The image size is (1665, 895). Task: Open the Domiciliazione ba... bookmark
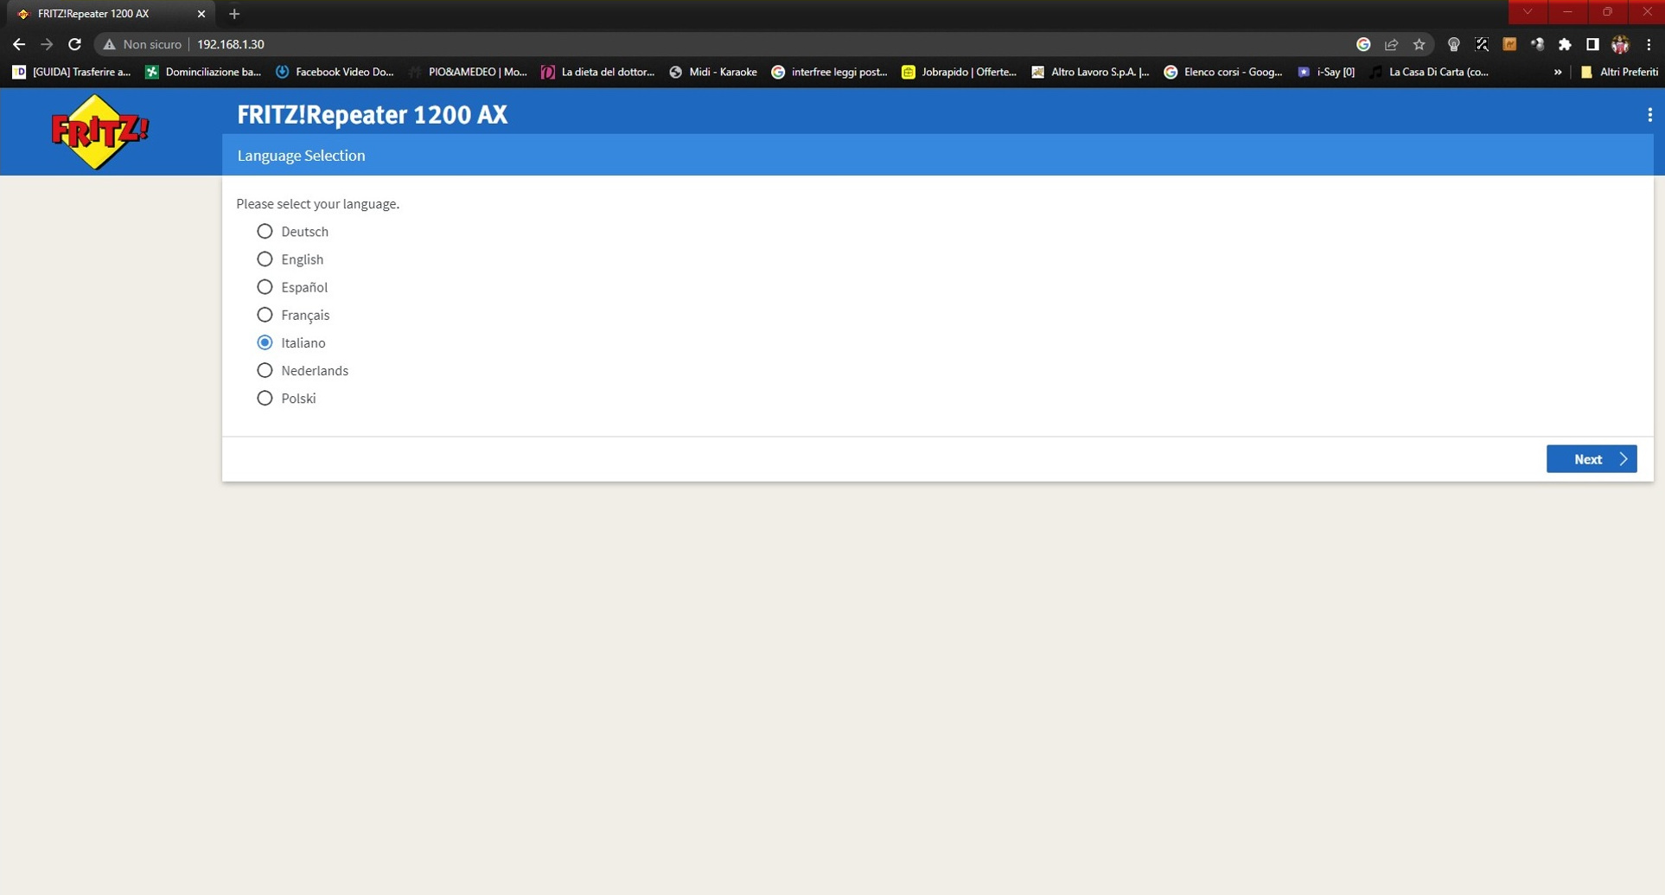204,72
